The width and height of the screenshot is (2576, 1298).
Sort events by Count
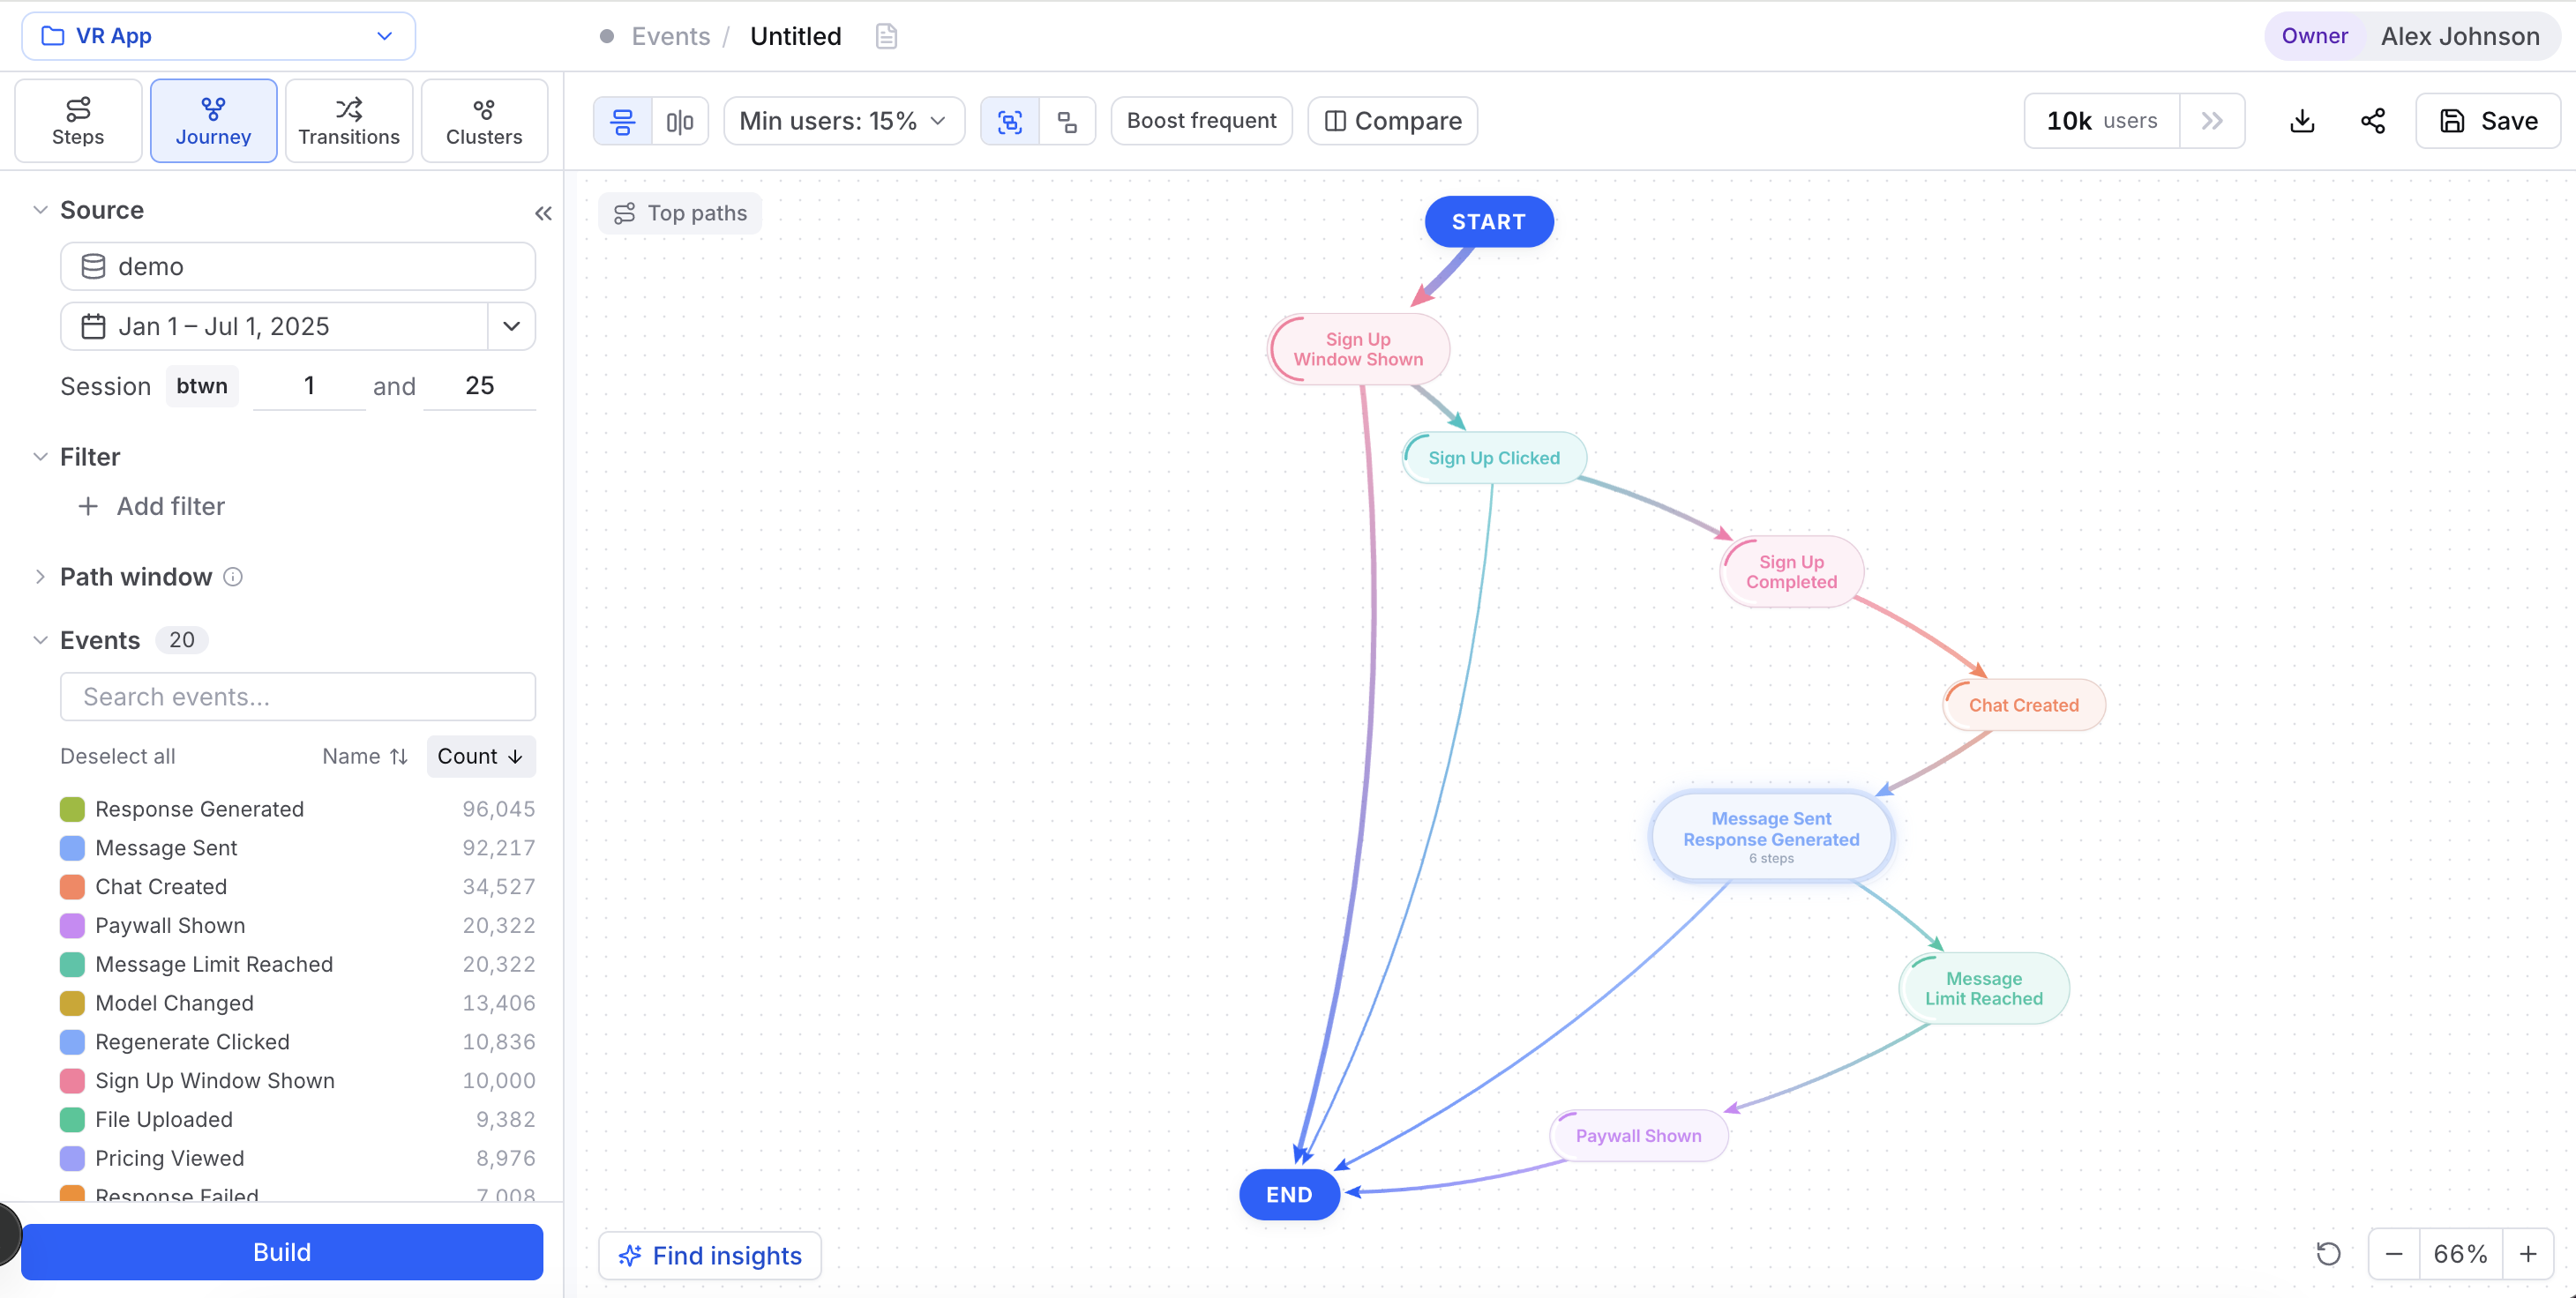tap(481, 757)
